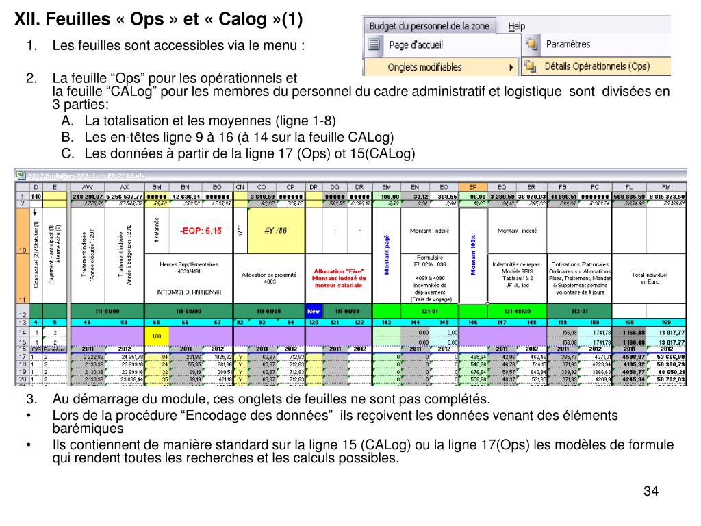Click the blue Montant payé vertical header

coord(387,255)
